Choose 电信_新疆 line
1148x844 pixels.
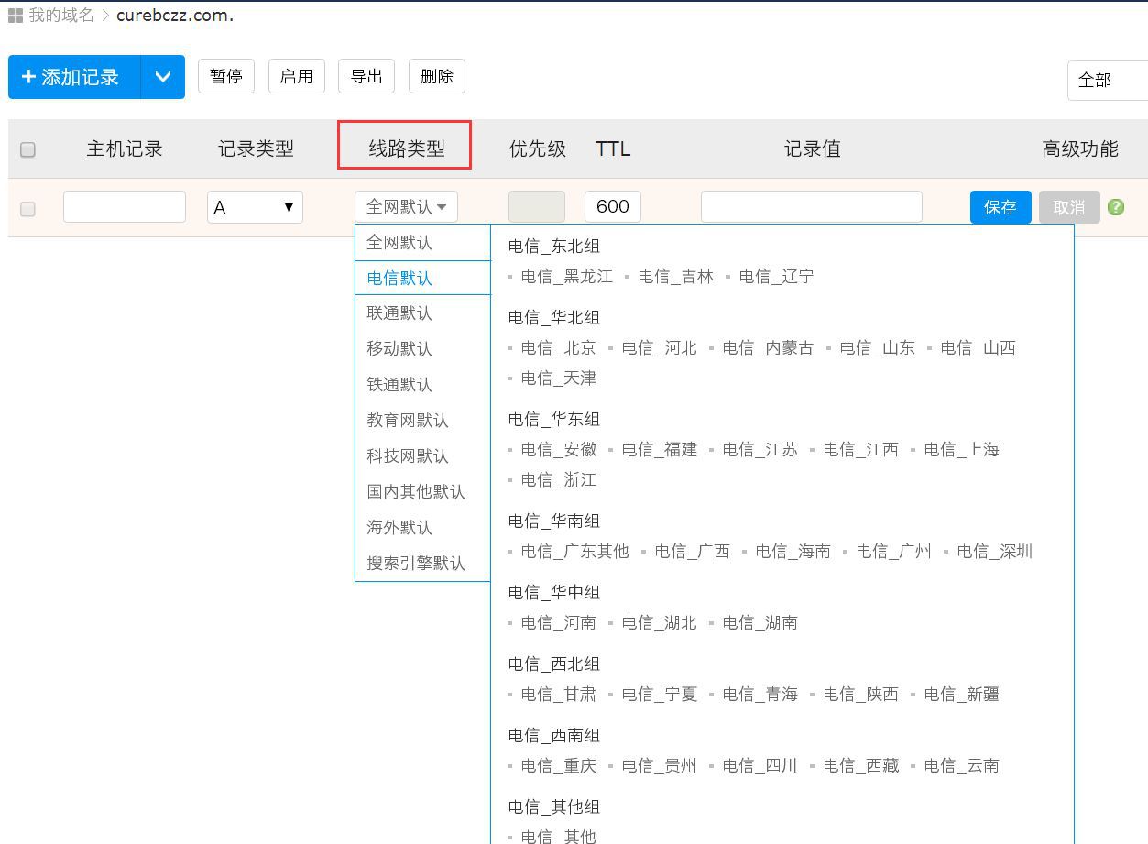click(962, 695)
